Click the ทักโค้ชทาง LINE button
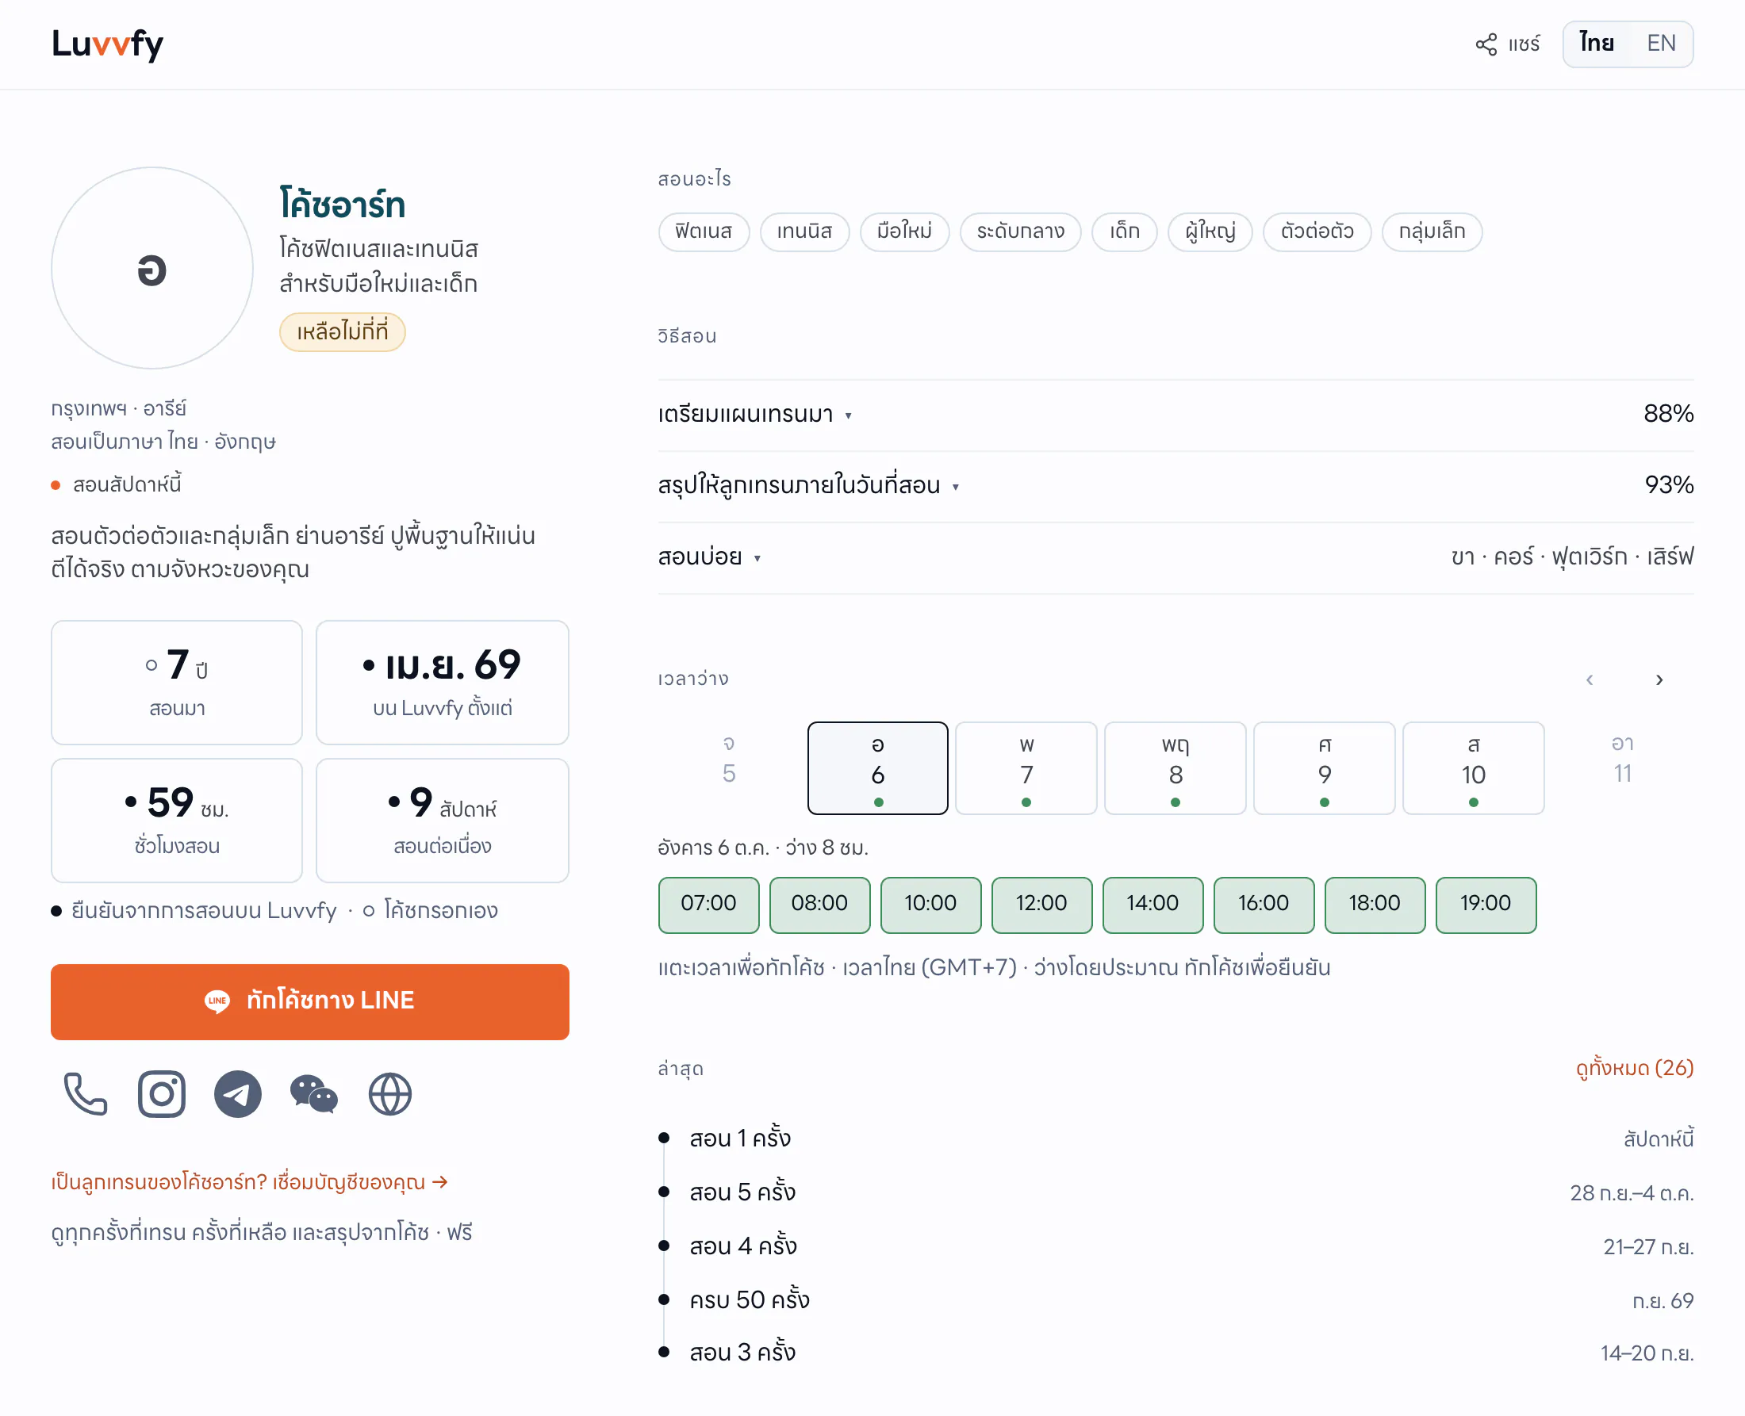This screenshot has width=1745, height=1416. tap(310, 1001)
